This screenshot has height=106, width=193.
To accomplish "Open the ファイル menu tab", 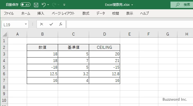I will (x=9, y=13).
